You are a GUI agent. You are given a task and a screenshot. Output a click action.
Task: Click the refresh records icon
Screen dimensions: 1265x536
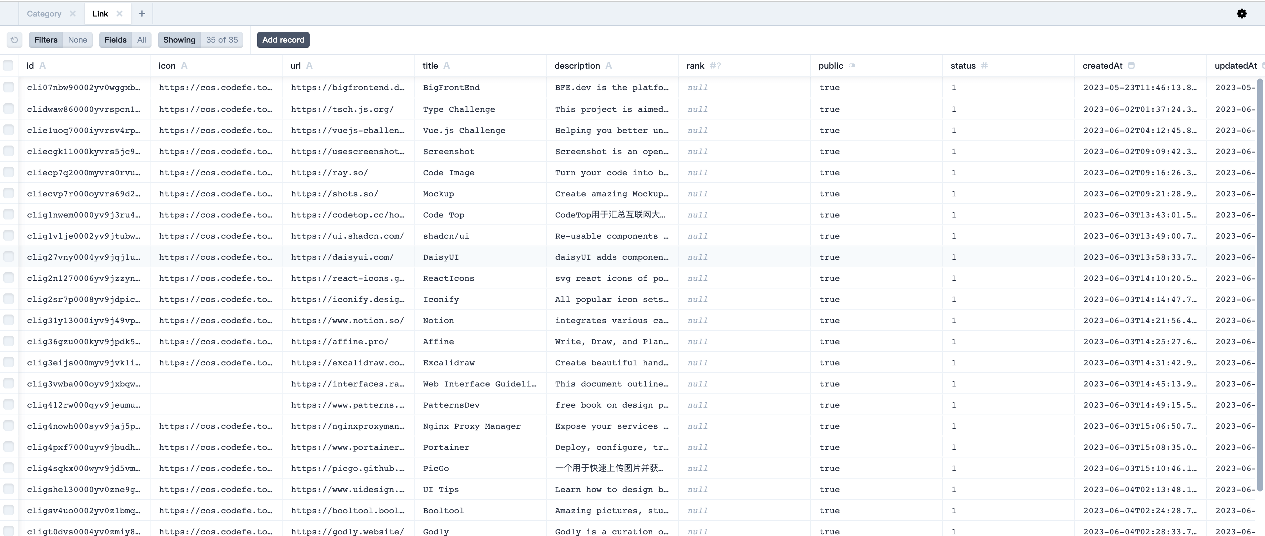coord(14,40)
